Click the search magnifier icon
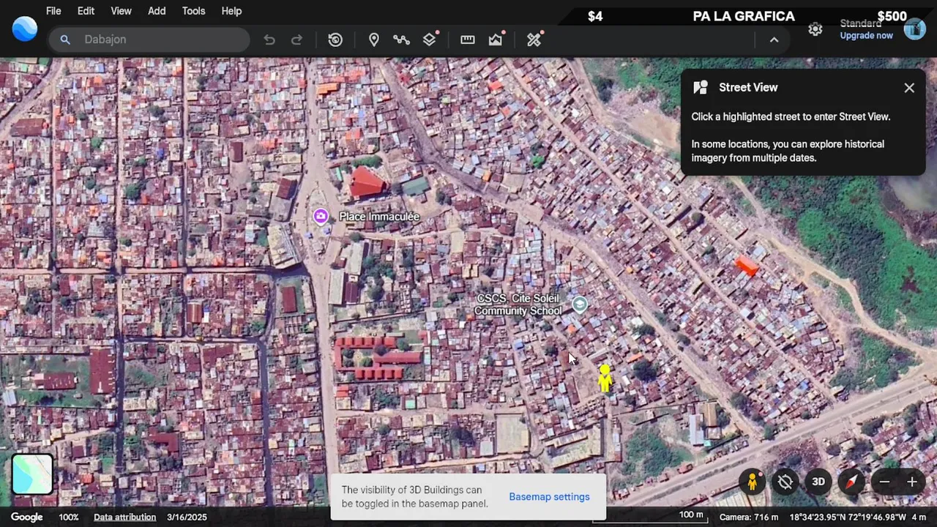Image resolution: width=937 pixels, height=527 pixels. coord(65,40)
